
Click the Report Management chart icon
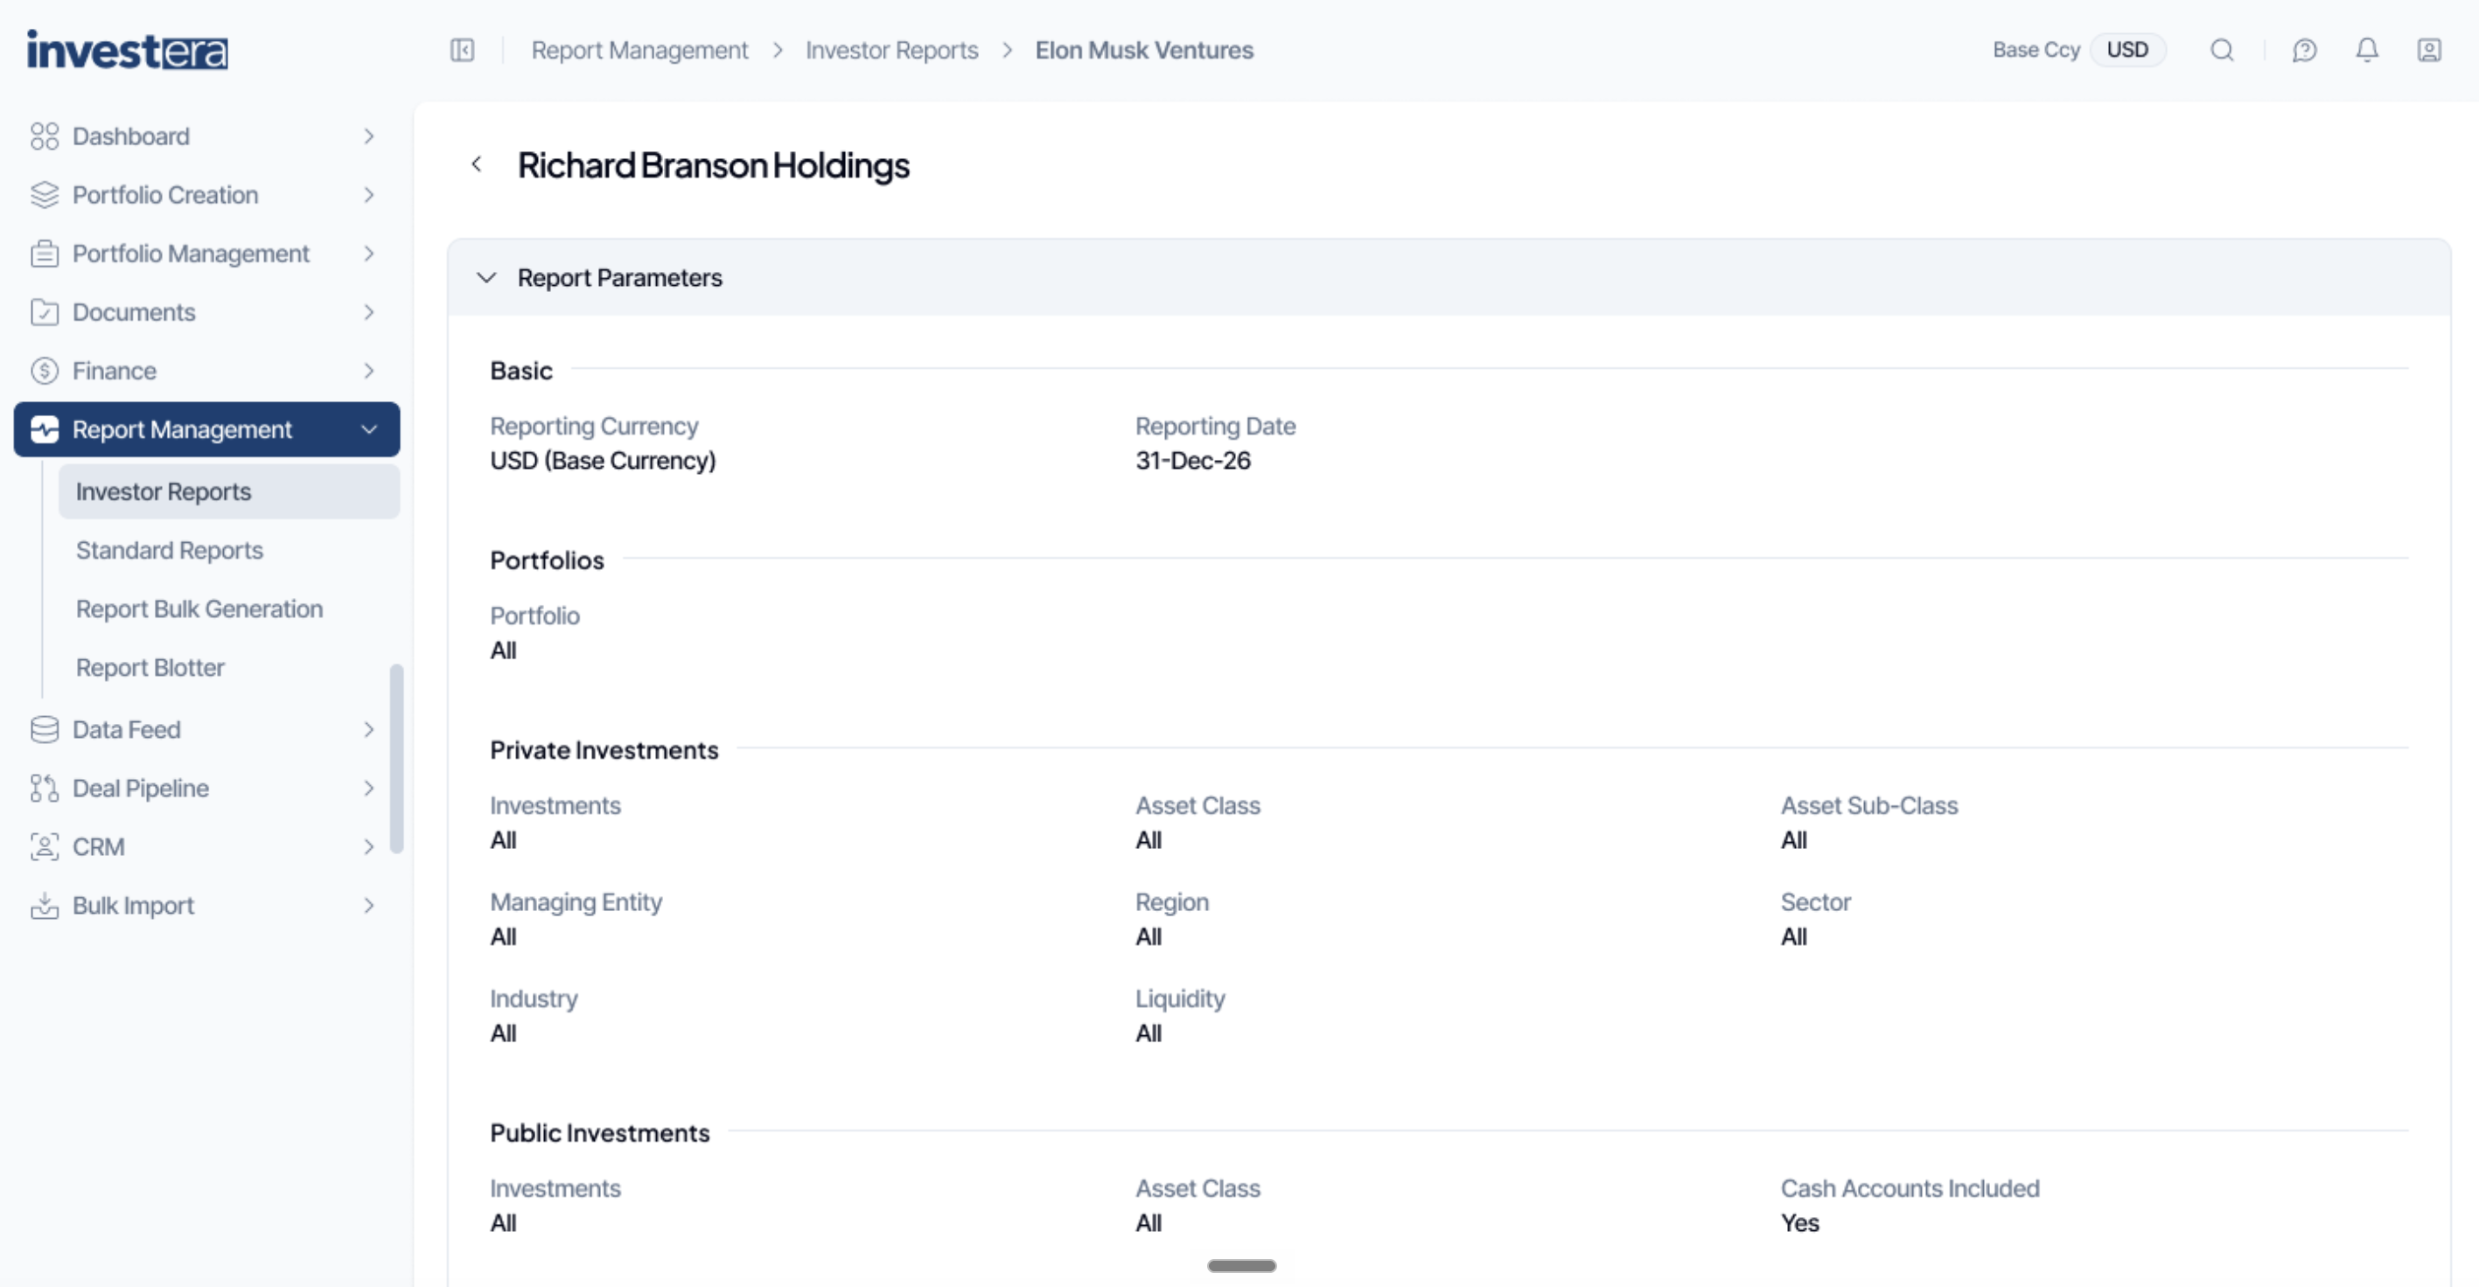(45, 430)
